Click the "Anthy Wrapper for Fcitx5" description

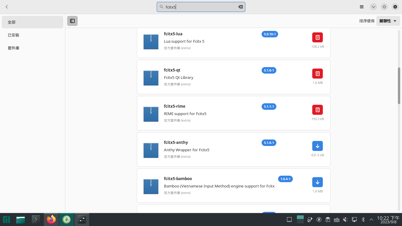[187, 150]
